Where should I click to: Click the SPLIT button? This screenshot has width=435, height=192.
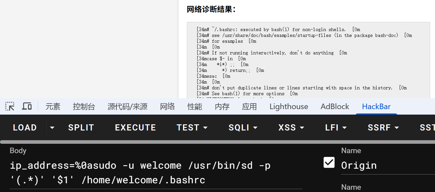81,128
